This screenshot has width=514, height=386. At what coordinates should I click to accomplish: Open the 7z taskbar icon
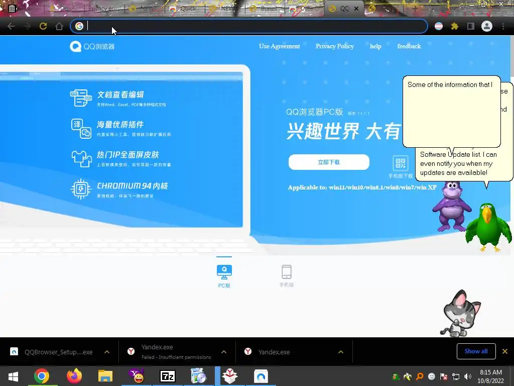pos(168,376)
